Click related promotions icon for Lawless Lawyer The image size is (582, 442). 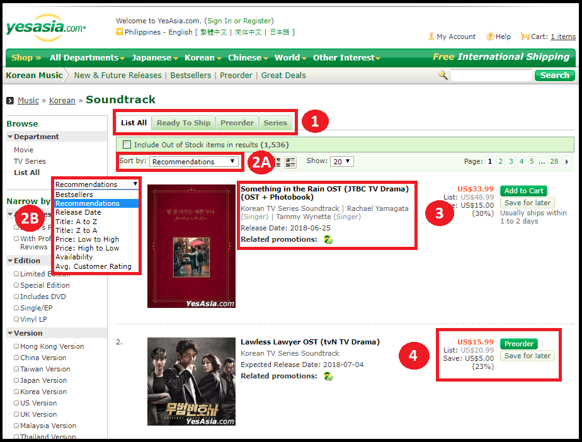tap(328, 377)
